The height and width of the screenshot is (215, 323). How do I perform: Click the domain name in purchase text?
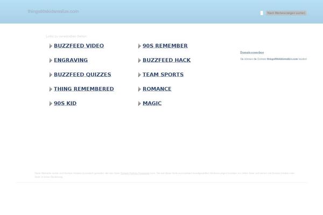282,59
